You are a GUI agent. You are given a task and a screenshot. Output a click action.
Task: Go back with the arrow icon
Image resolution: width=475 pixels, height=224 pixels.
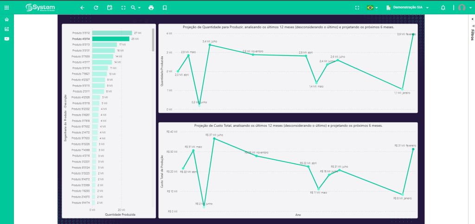click(x=83, y=7)
